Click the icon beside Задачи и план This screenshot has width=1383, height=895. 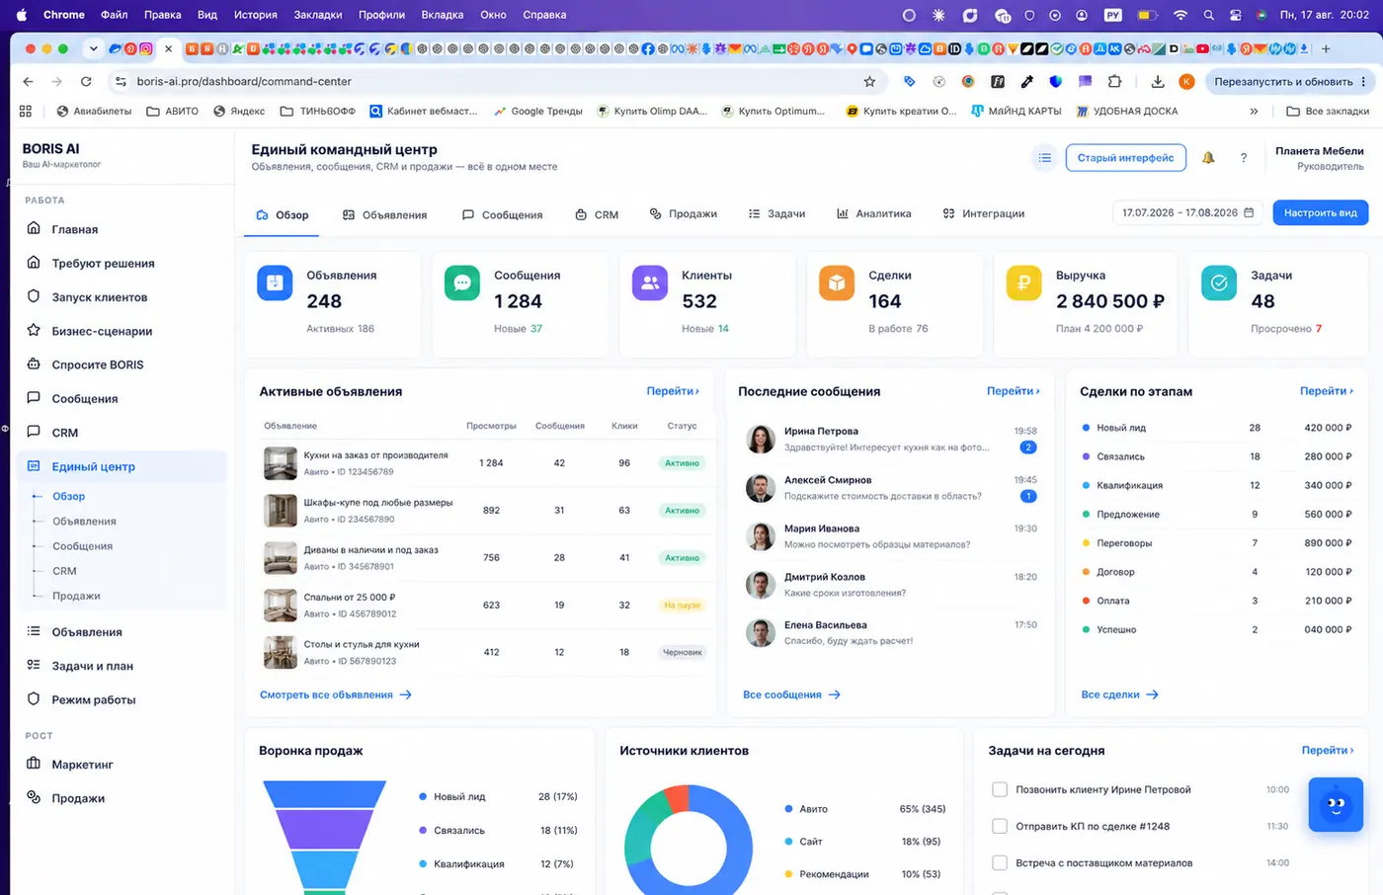pos(34,665)
